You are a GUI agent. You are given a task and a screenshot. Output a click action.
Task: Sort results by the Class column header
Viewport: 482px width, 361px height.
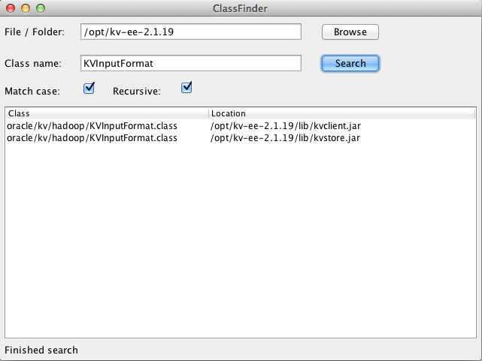coord(107,113)
